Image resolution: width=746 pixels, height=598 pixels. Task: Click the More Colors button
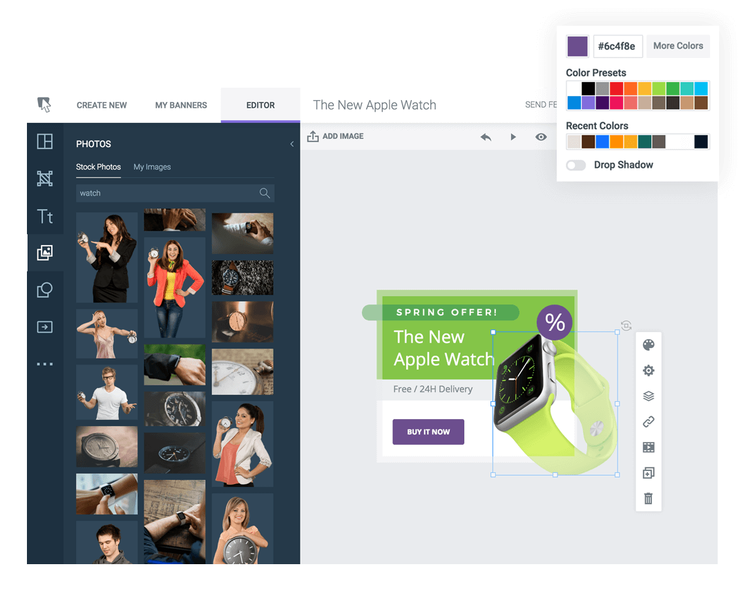[x=678, y=46]
